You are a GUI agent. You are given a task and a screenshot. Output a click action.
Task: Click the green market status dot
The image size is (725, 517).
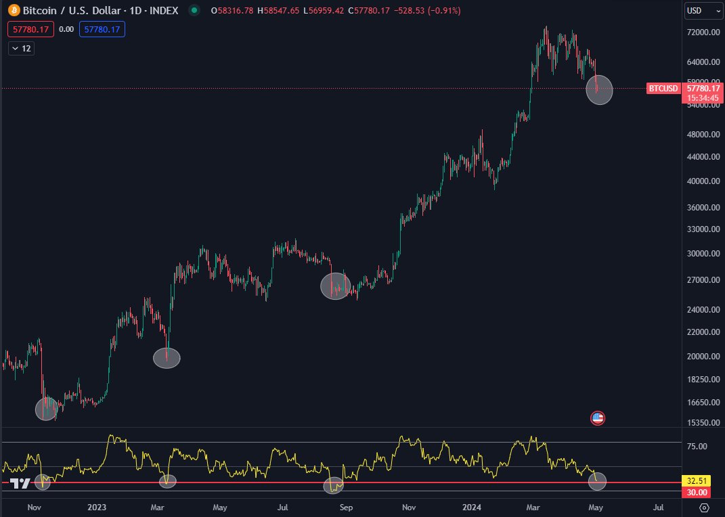click(x=194, y=11)
